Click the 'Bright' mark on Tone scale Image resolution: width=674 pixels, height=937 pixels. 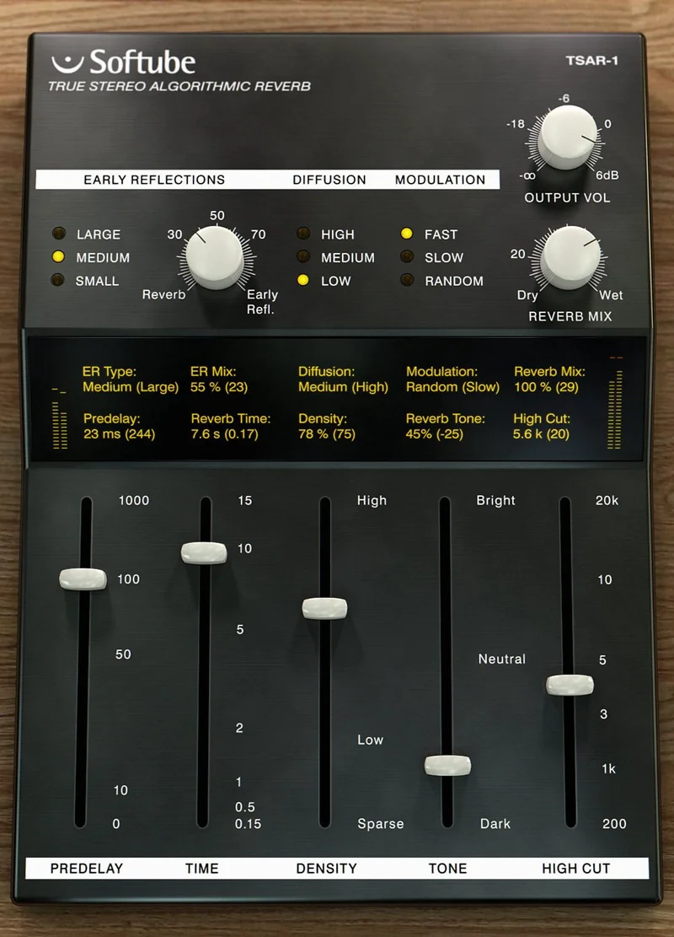[495, 500]
